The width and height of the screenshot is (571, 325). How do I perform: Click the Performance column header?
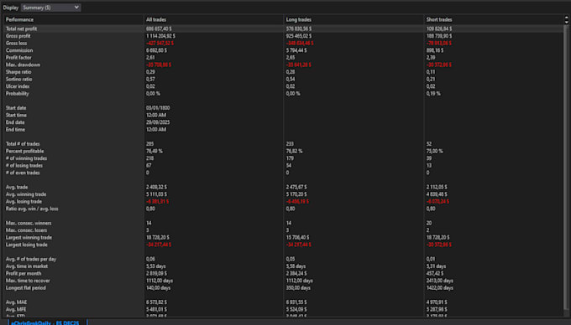[19, 19]
